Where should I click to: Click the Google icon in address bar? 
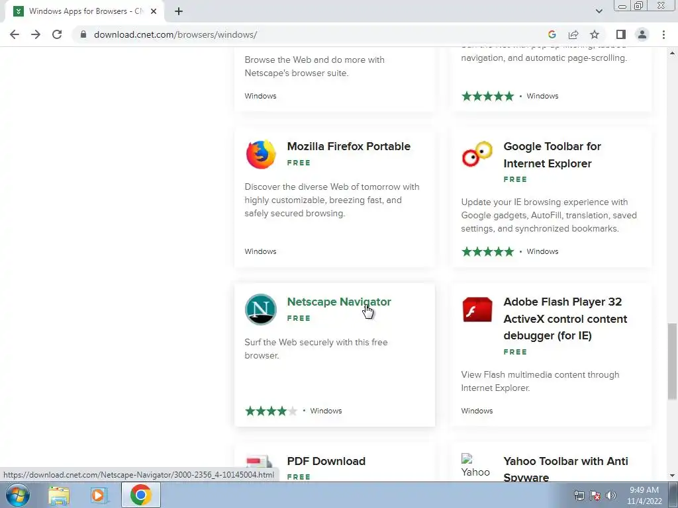click(552, 34)
